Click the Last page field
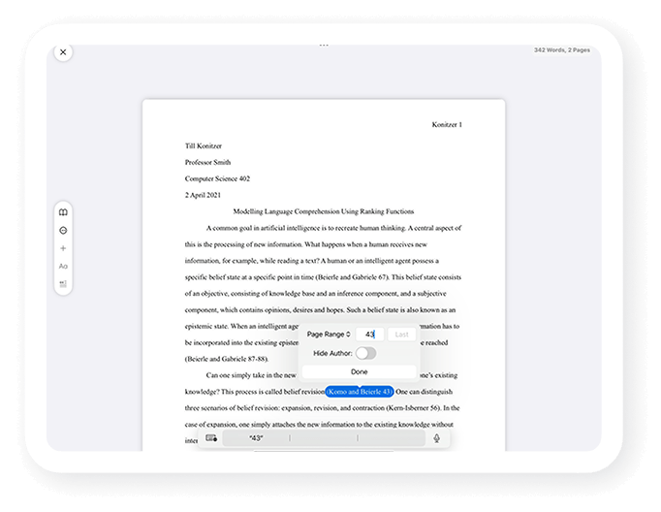 coord(401,335)
